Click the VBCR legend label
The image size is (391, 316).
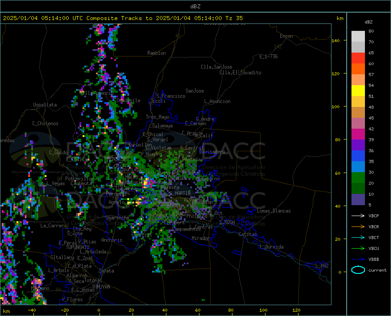click(374, 227)
